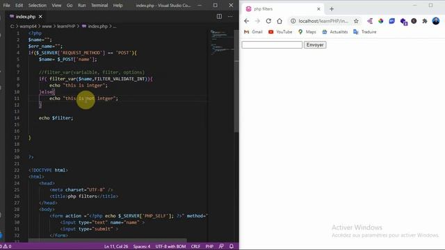Open the YouTube bookmark
The width and height of the screenshot is (445, 250).
click(280, 32)
